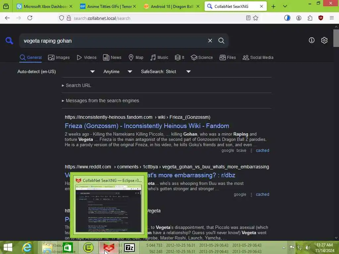The image size is (339, 254).
Task: Open cached link for Fandom result
Action: [263, 150]
